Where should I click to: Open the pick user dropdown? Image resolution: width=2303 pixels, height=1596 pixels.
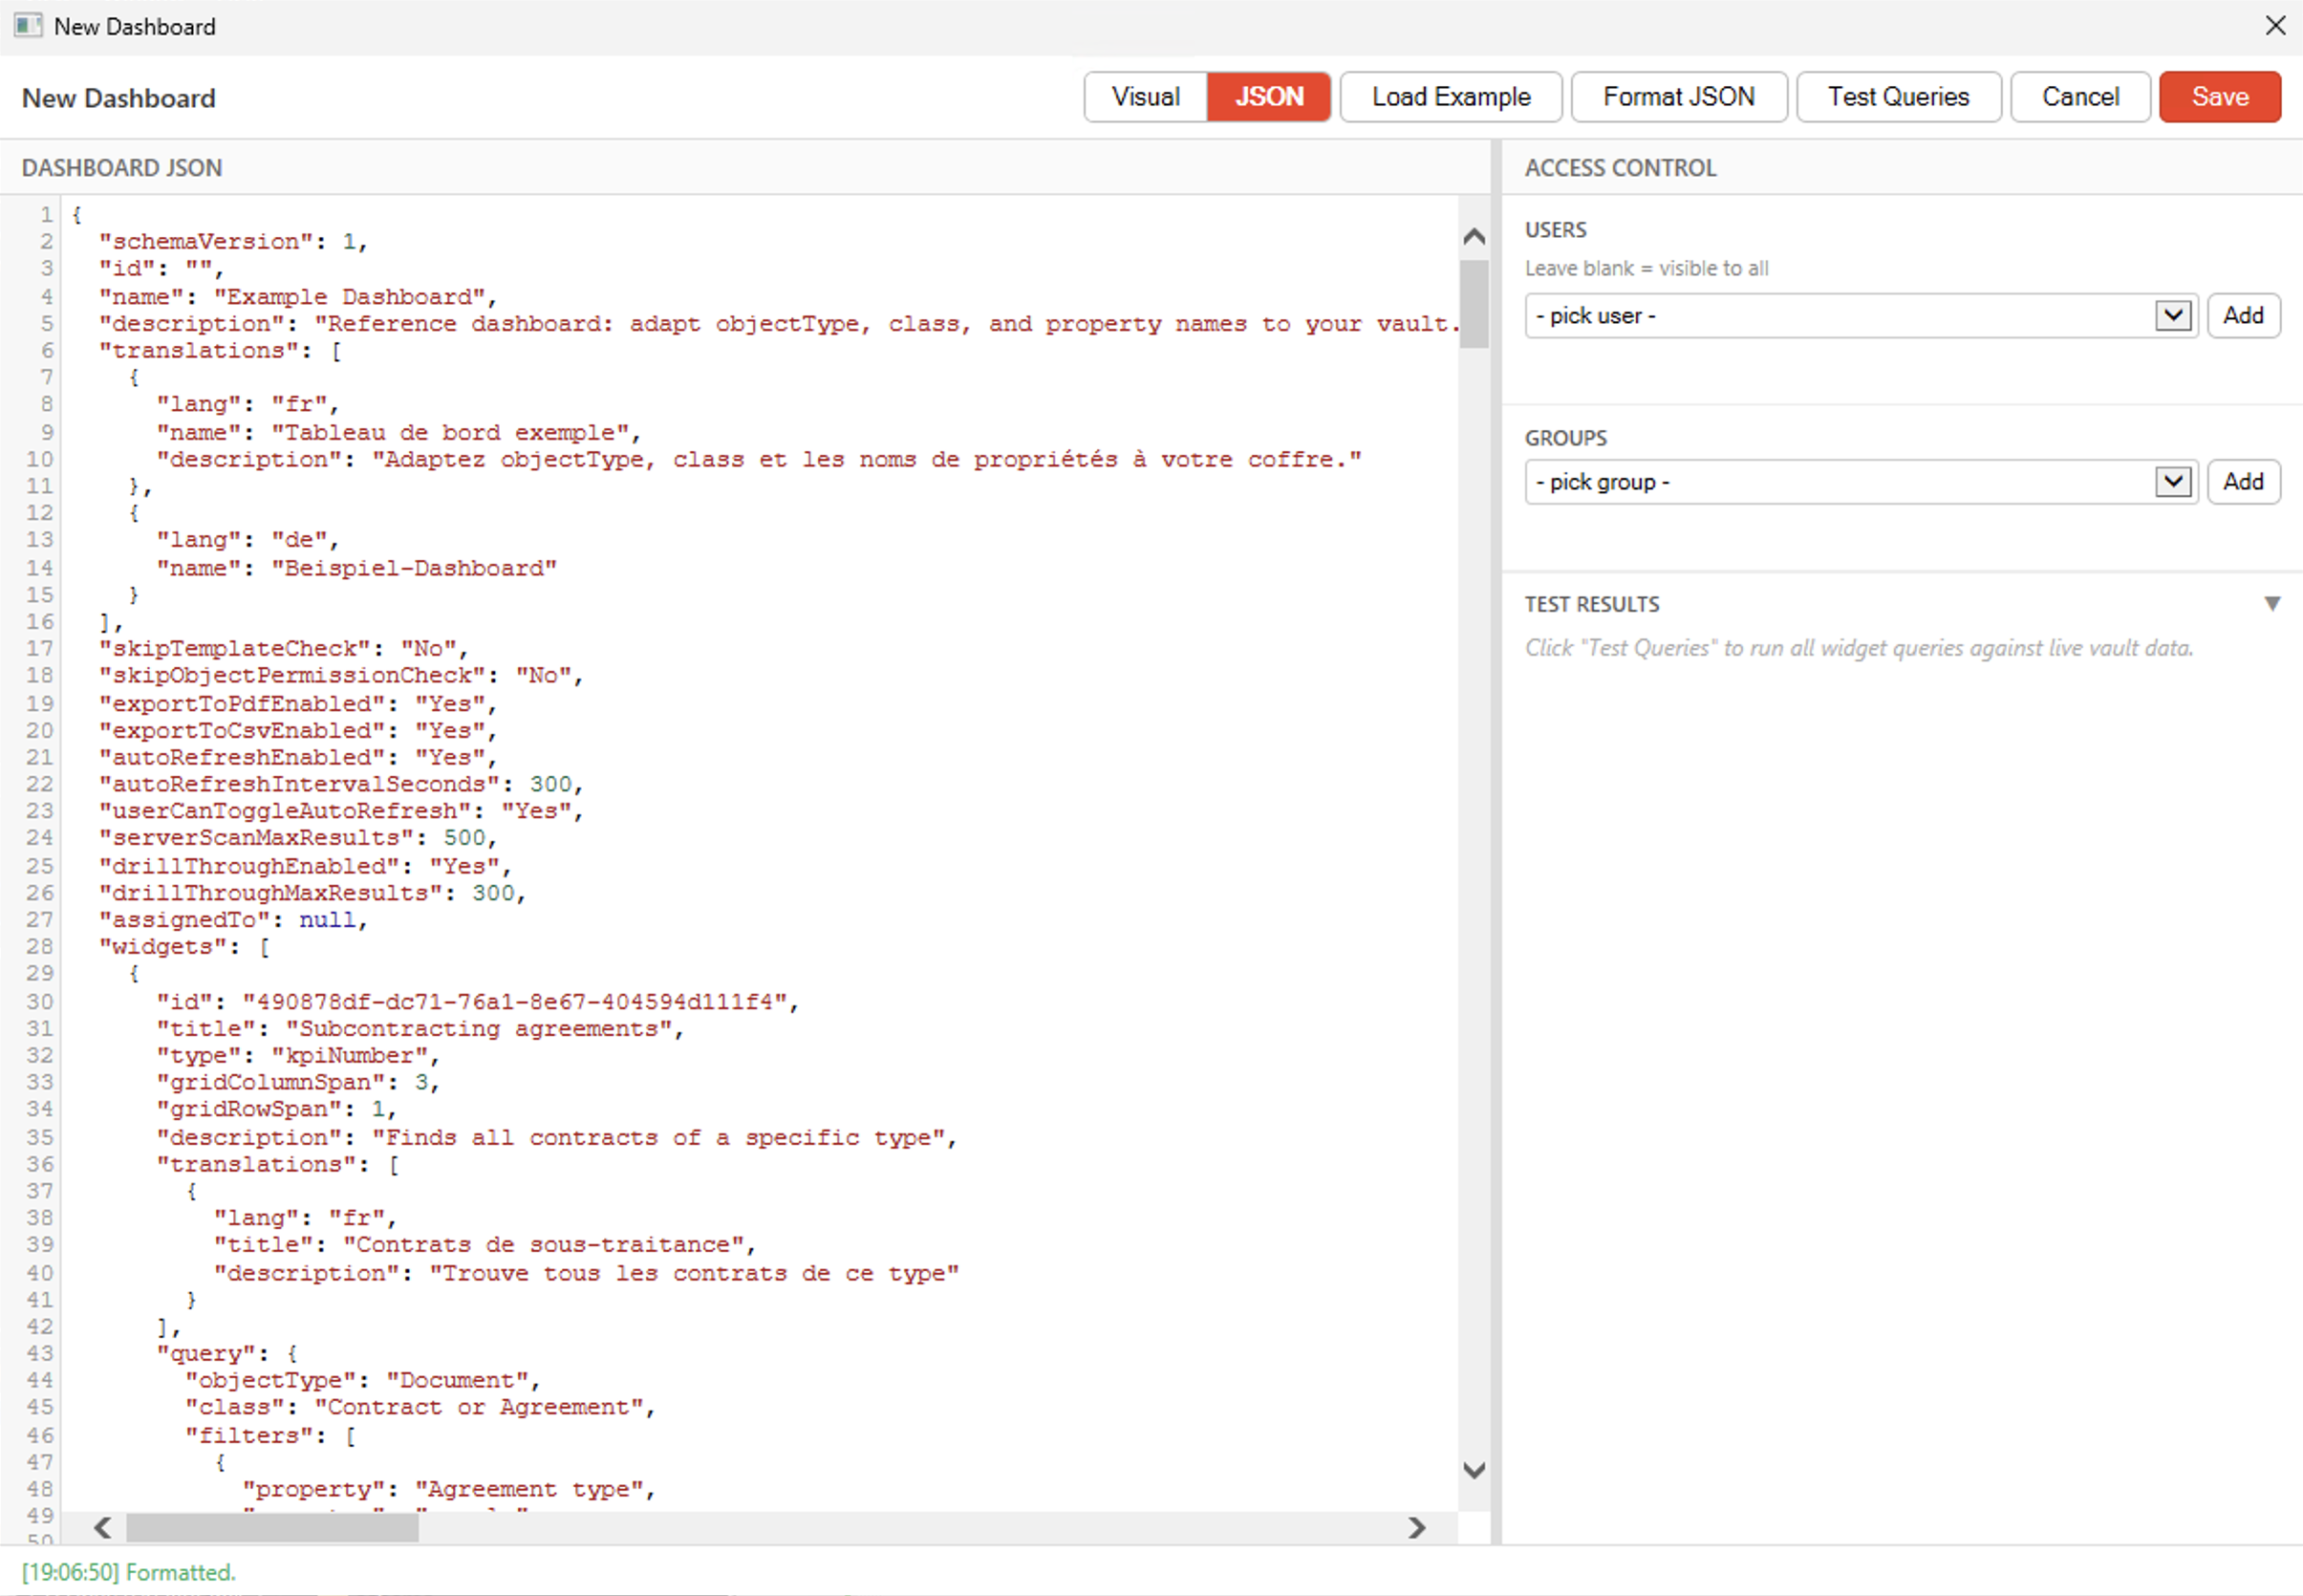pos(1860,316)
